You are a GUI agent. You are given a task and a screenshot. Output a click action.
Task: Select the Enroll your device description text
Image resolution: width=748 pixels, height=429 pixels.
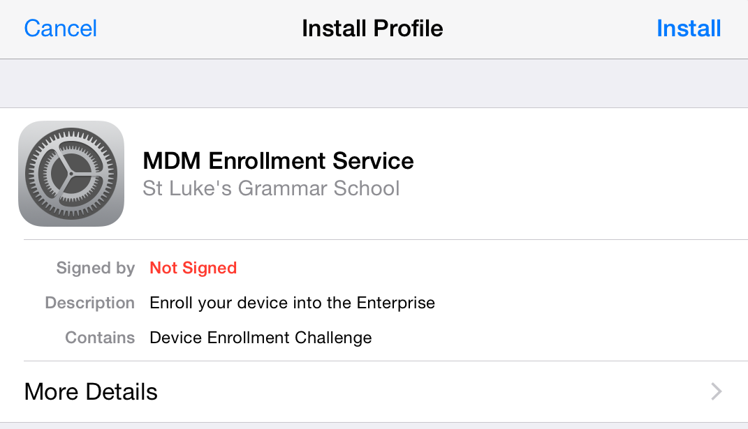[292, 303]
